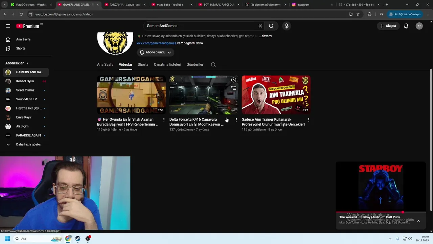433x244 pixels.
Task: Open the Chrome three-dot menu
Action: [x=428, y=14]
